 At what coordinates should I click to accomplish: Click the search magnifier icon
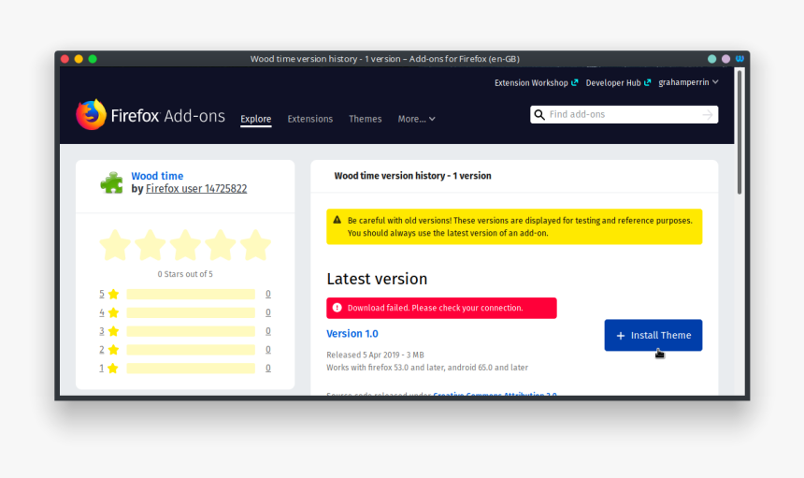(539, 114)
